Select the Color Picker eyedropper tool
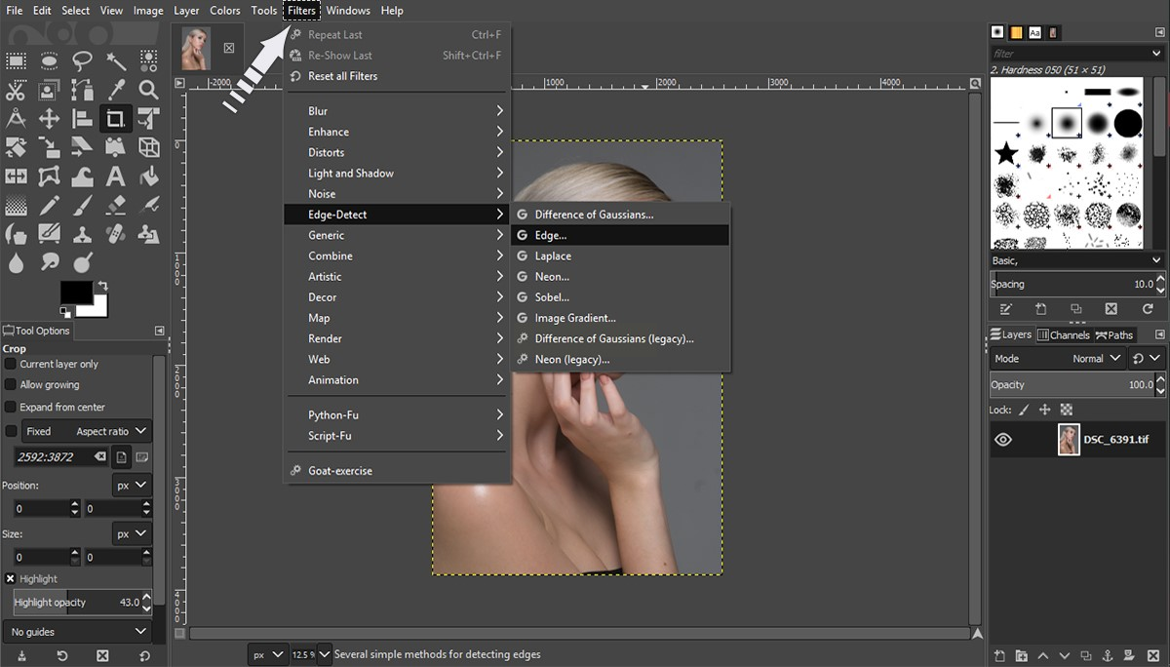 pos(115,90)
